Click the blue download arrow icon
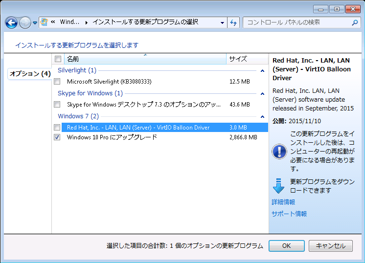 [x=278, y=186]
